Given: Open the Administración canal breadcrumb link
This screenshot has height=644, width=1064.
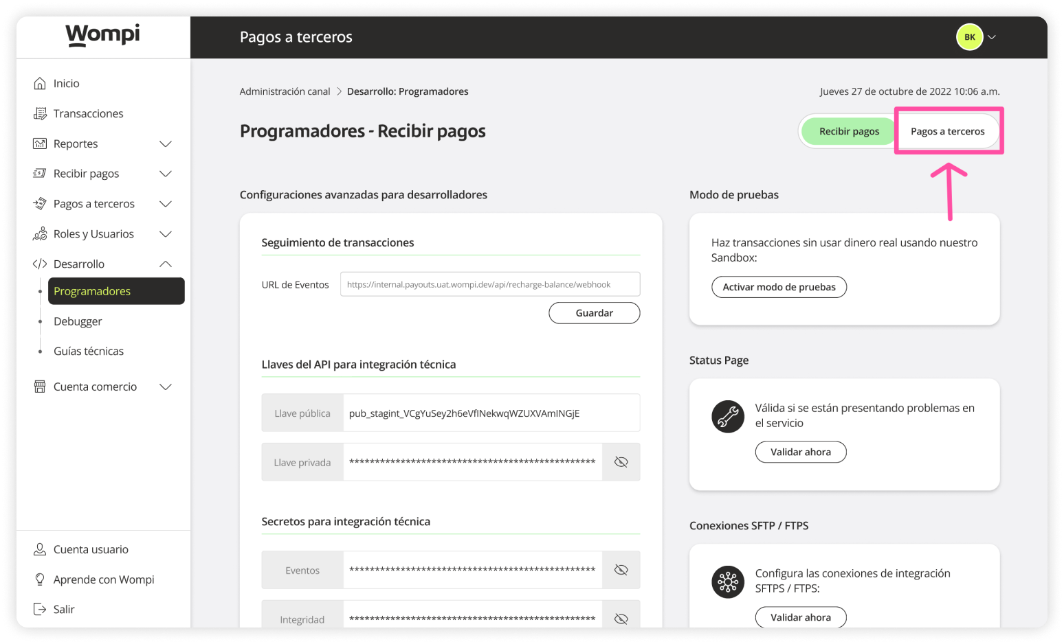Looking at the screenshot, I should point(285,91).
